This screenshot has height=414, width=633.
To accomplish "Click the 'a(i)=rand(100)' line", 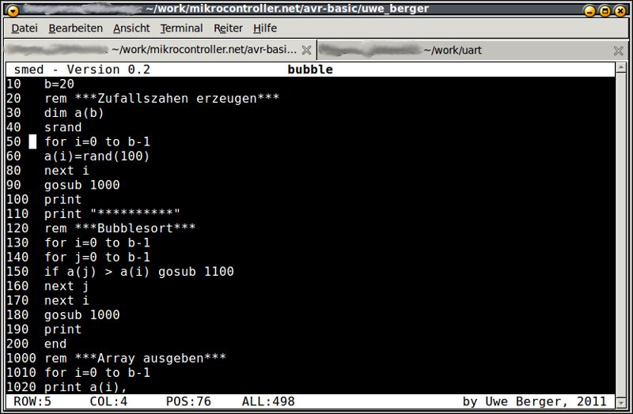I will coord(78,156).
